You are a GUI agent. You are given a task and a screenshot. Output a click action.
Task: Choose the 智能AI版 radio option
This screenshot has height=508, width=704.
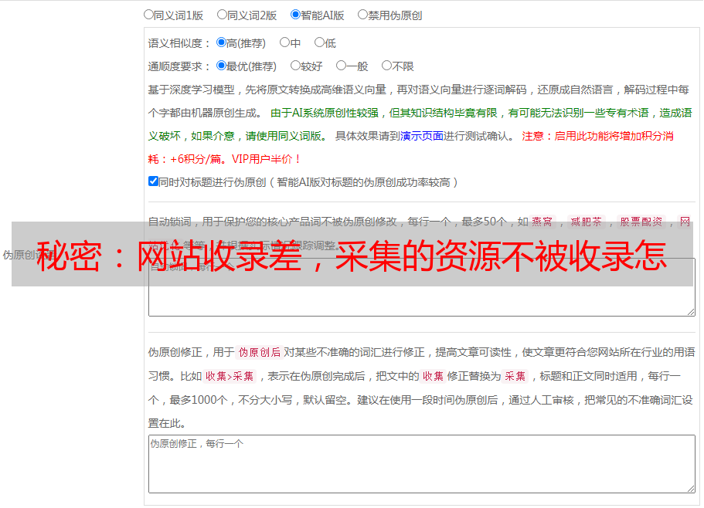click(295, 15)
